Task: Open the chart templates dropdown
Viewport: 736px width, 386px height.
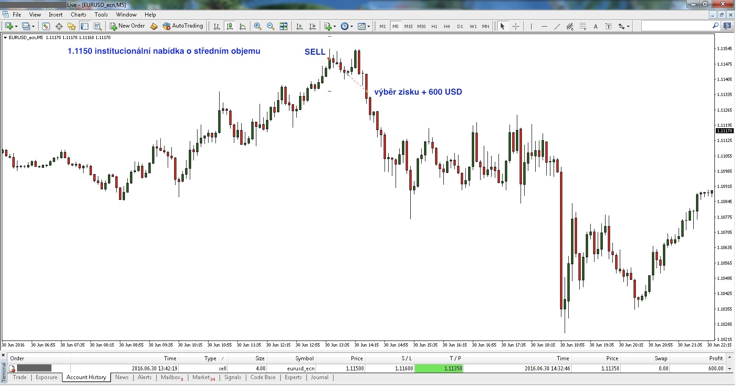Action: coord(363,26)
